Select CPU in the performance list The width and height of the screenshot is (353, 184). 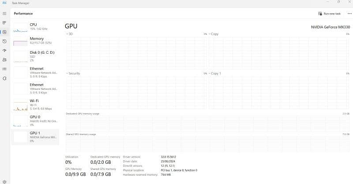pos(35,27)
